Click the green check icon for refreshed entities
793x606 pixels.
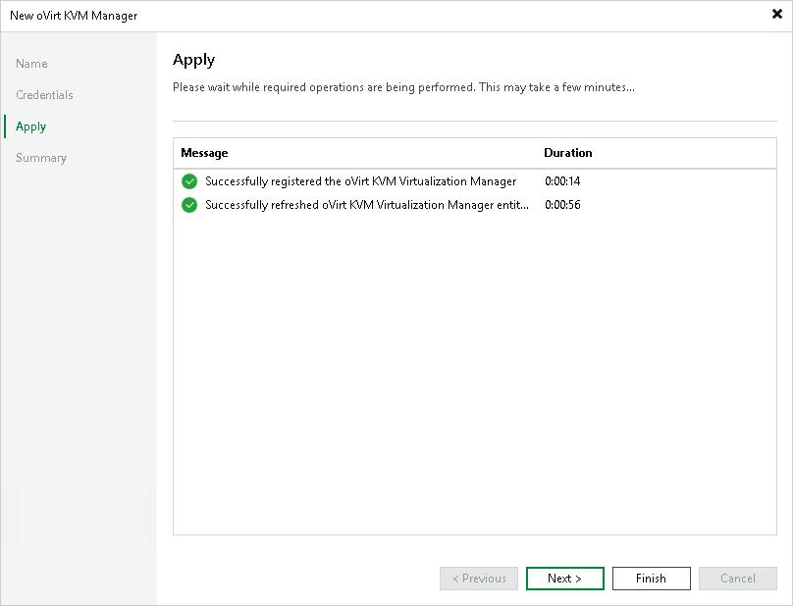click(x=189, y=205)
